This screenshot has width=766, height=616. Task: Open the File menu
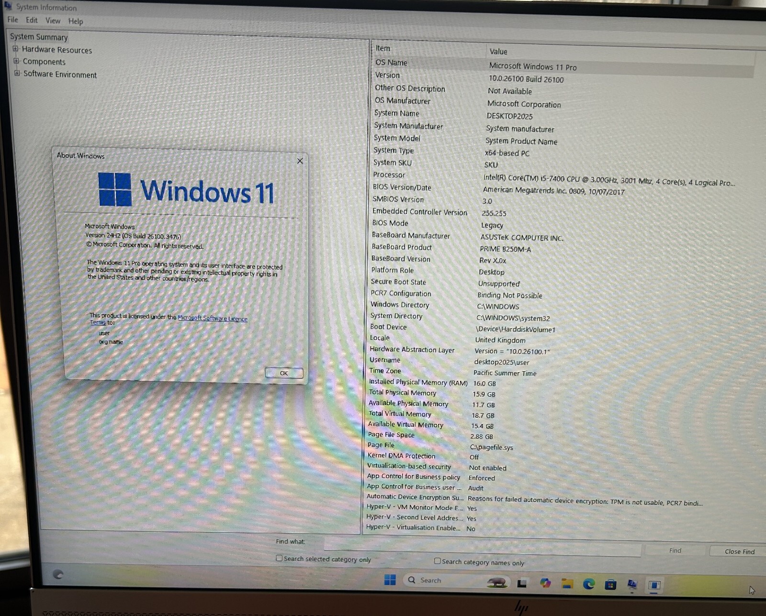(x=13, y=20)
